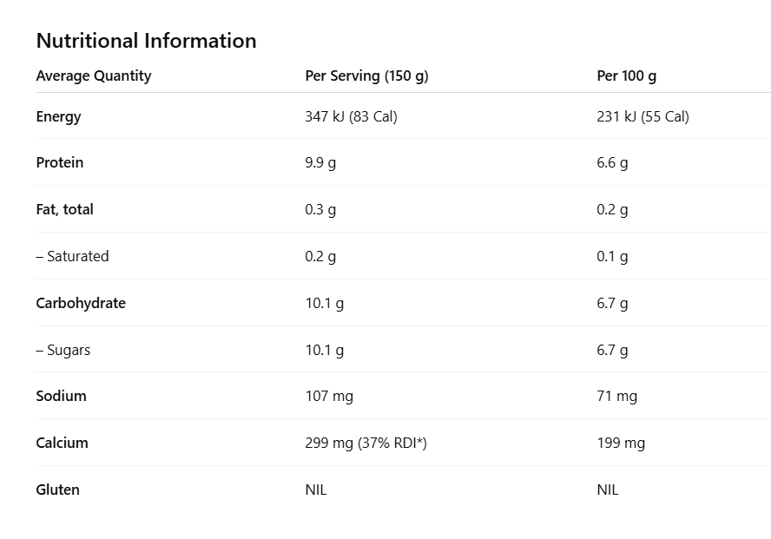Image resolution: width=771 pixels, height=539 pixels.
Task: Select the Protein row label
Action: point(60,162)
